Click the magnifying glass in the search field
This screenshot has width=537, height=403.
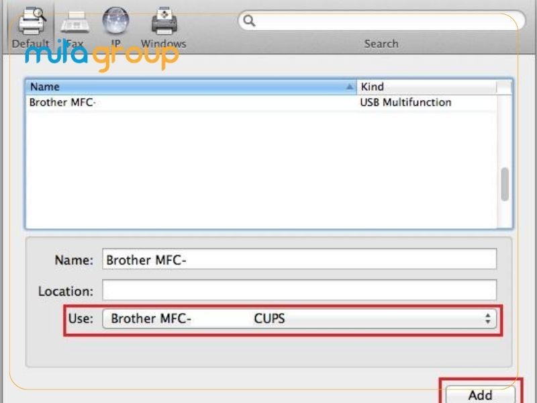point(249,21)
